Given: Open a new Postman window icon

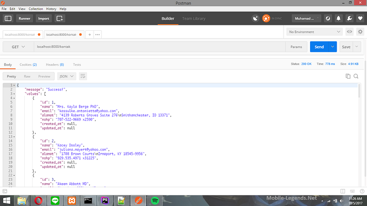Looking at the screenshot, I should click(60, 18).
